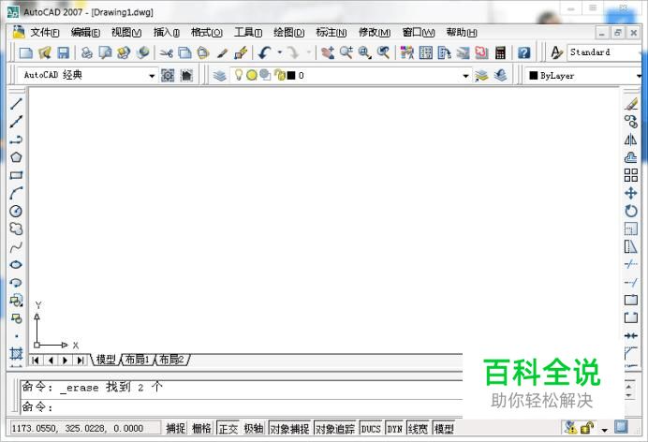Viewport: 648px width, 442px height.
Task: Click the Erase tool icon
Action: click(631, 104)
